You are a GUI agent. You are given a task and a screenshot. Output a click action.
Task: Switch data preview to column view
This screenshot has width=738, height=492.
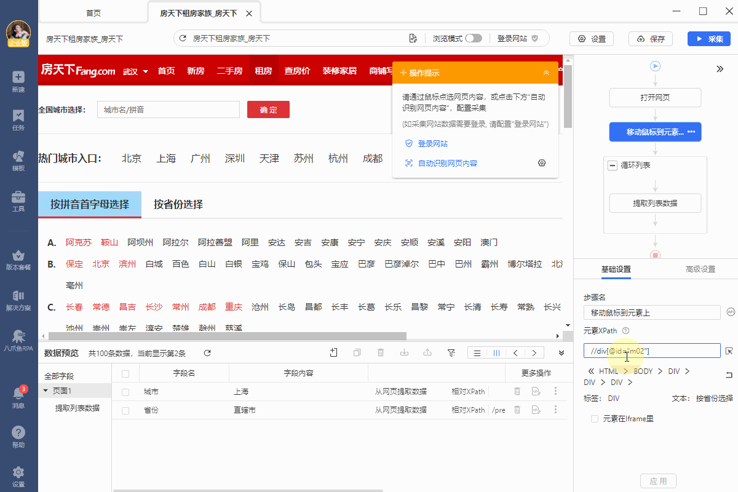pos(497,353)
